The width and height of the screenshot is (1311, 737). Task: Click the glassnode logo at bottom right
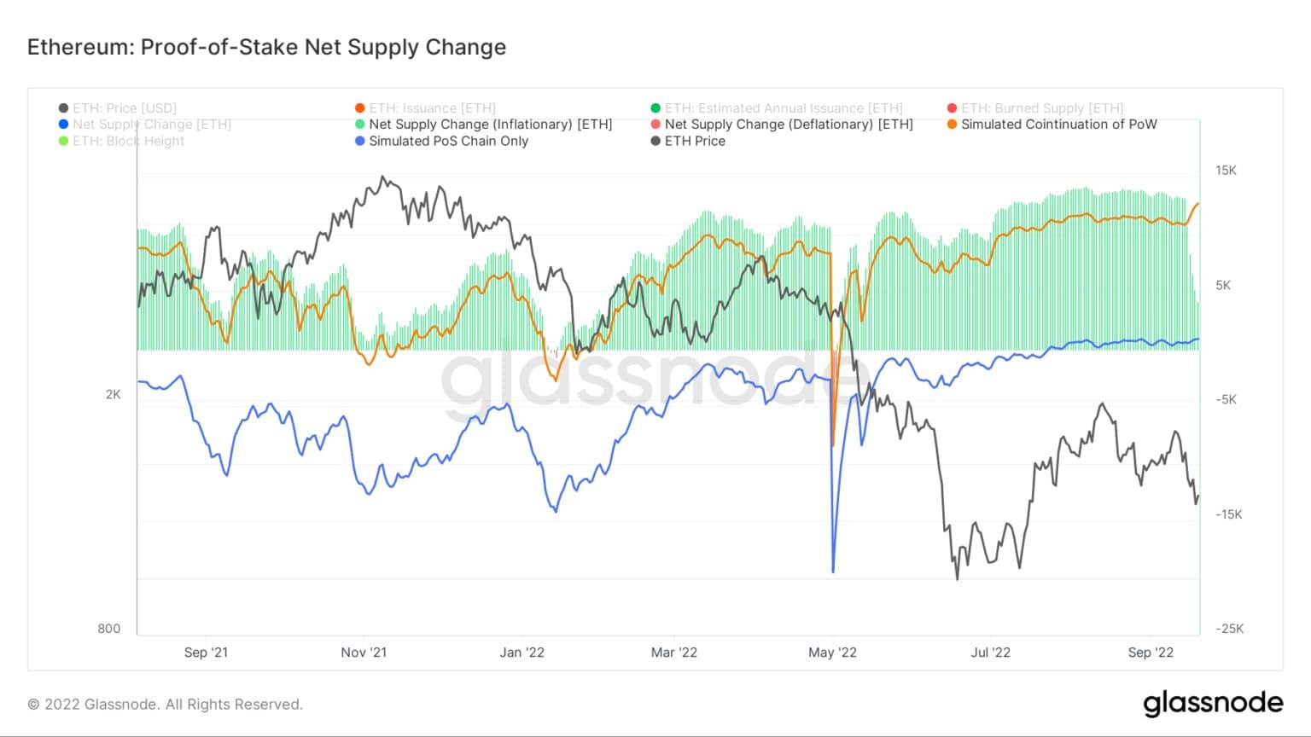pos(1213,703)
